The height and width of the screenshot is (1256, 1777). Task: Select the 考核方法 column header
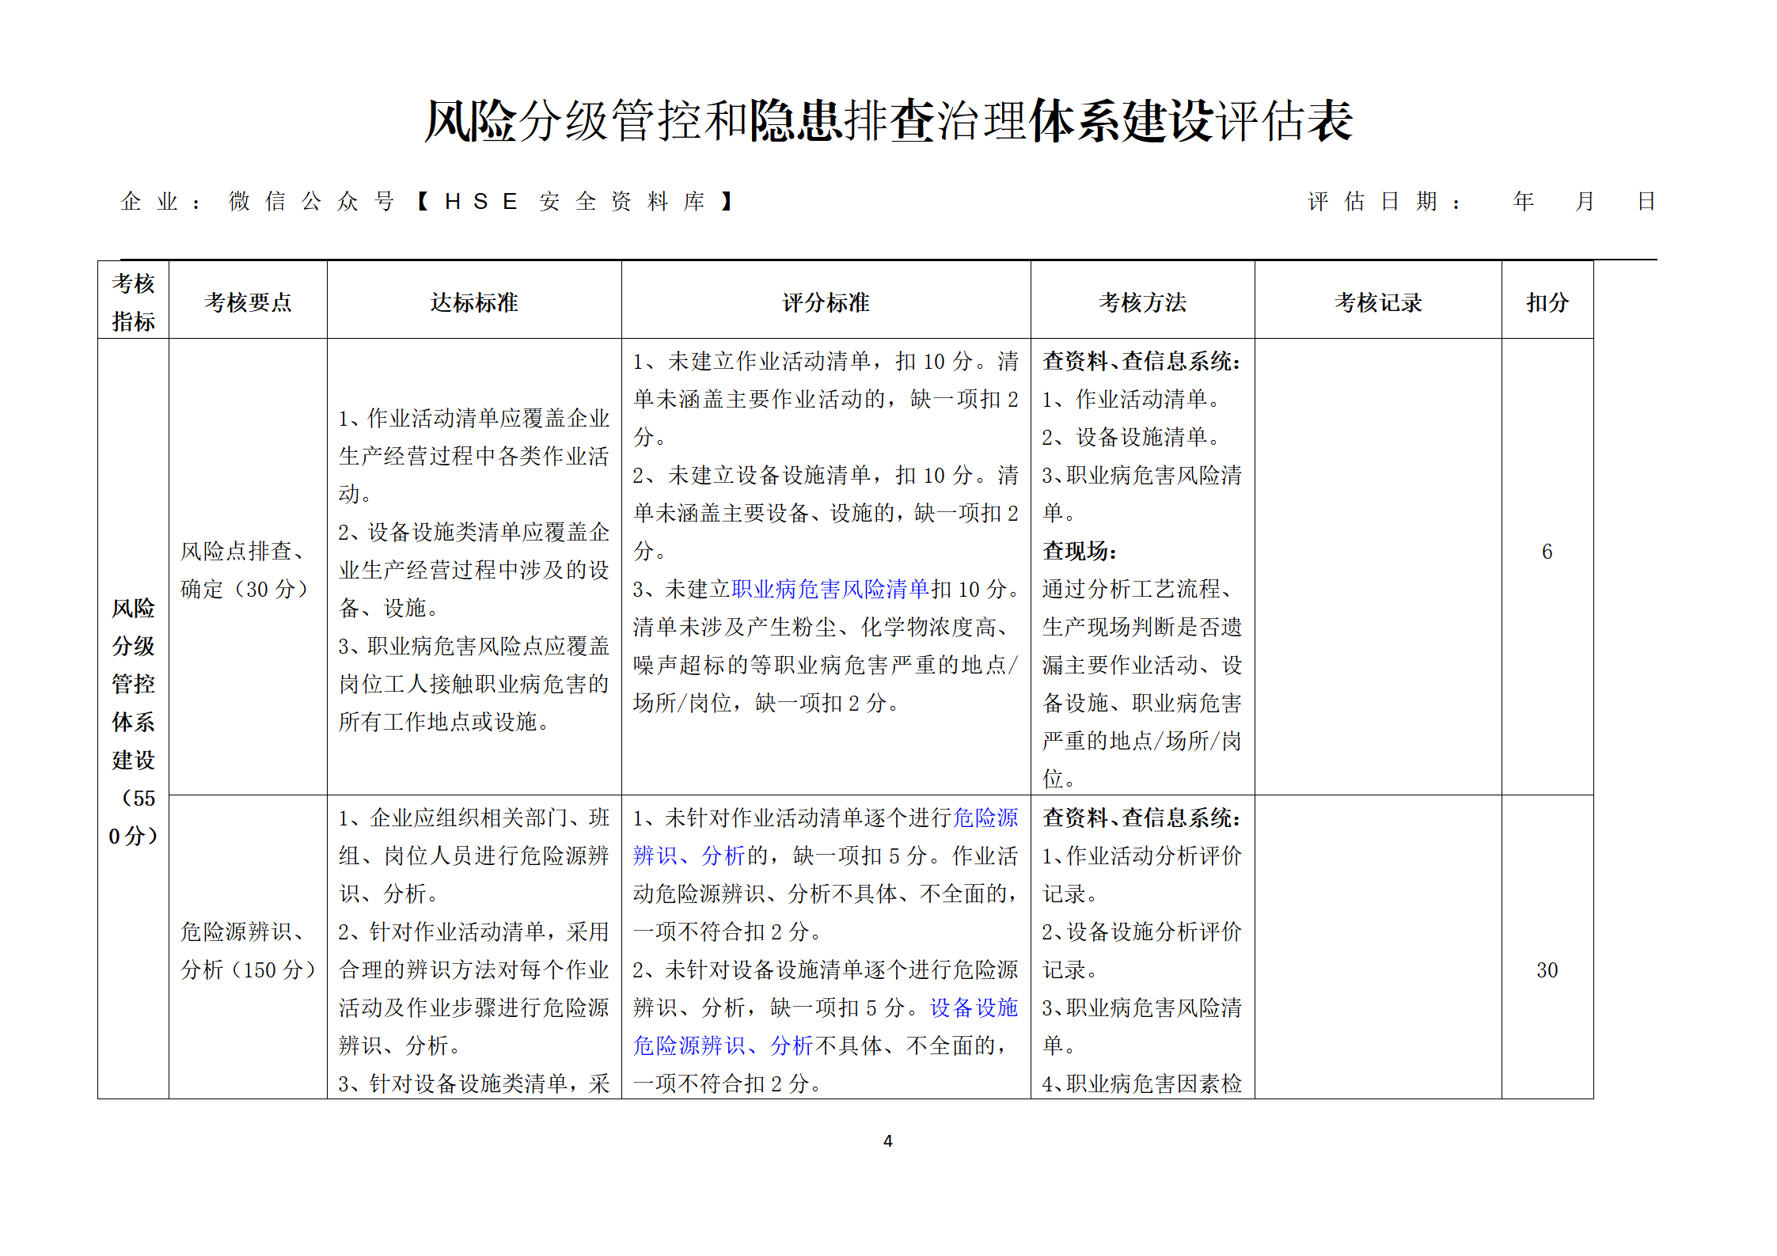click(x=1142, y=302)
